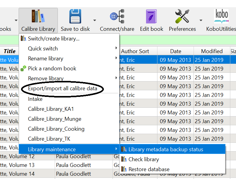Click the 09 May 2013 date in the highlighted row
This screenshot has height=179, width=236.
point(175,60)
